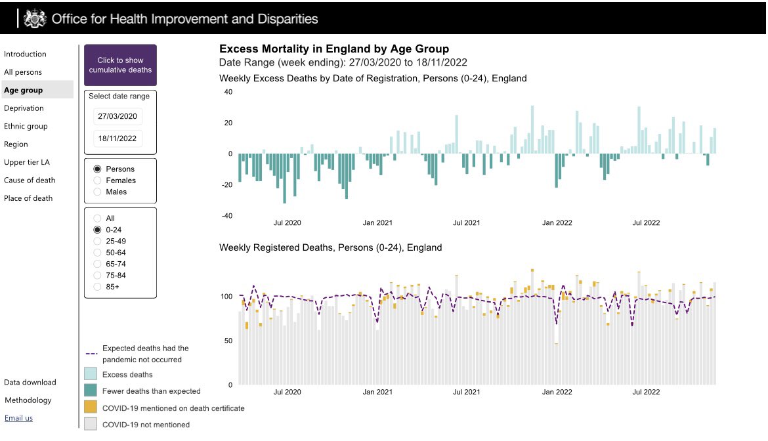This screenshot has height=441, width=768.
Task: Click the COVID-19 not mentioned swatch
Action: (x=91, y=424)
